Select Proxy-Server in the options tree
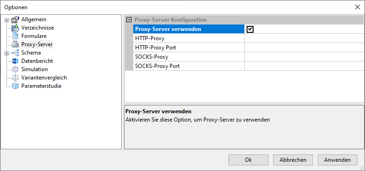Image resolution: width=365 pixels, height=171 pixels. (x=37, y=44)
